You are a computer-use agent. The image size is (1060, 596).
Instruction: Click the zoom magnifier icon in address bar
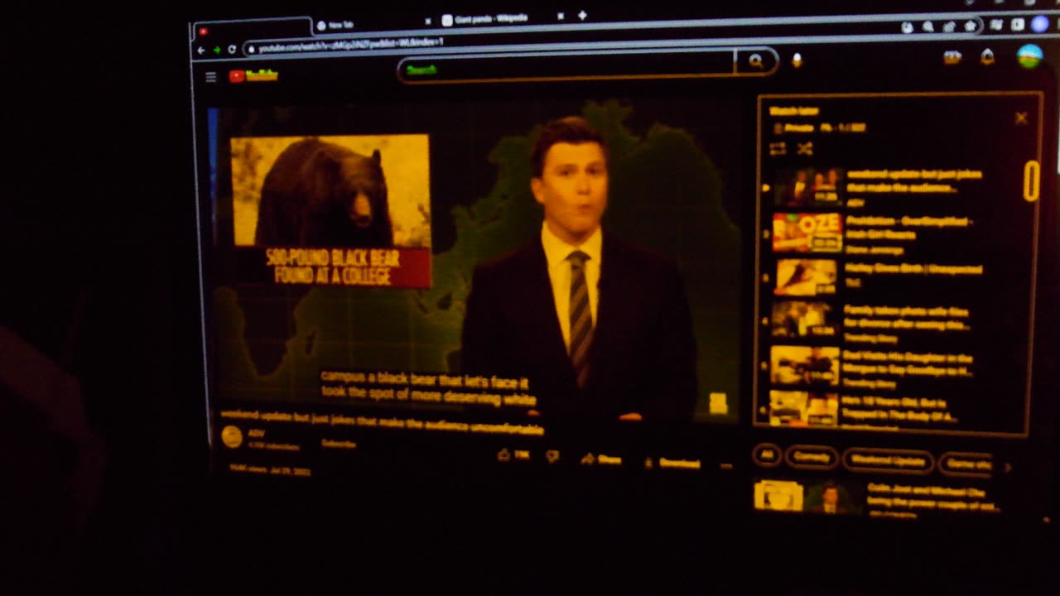pyautogui.click(x=928, y=27)
